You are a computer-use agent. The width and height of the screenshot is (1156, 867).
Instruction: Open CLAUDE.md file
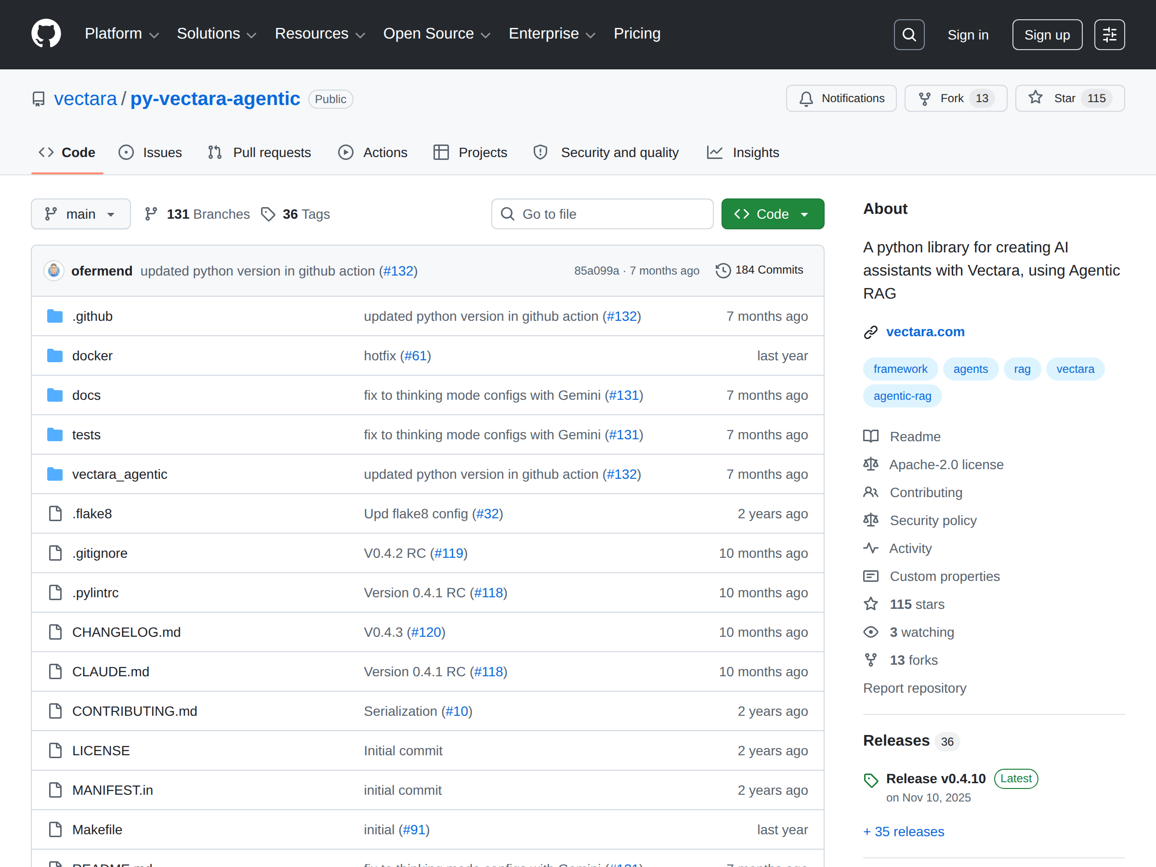[111, 671]
